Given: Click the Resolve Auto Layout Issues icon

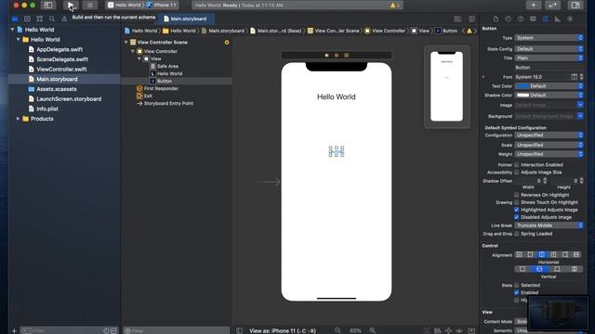Looking at the screenshot, I should 459,330.
